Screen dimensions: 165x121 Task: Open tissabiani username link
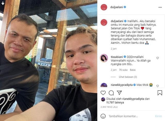click(x=117, y=57)
